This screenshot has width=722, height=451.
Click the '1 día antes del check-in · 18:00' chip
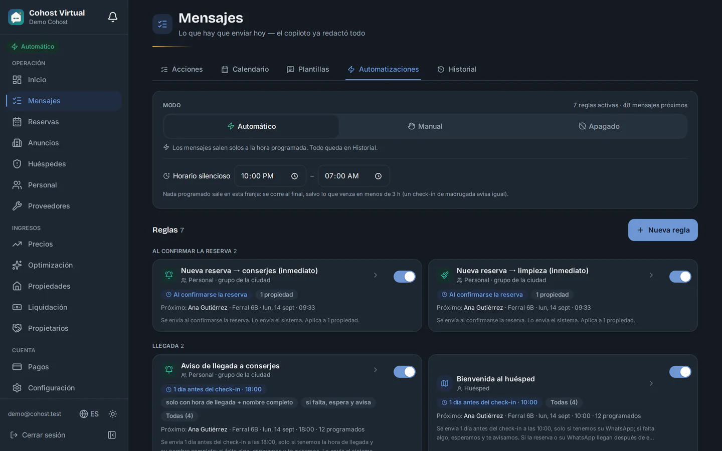tap(214, 389)
